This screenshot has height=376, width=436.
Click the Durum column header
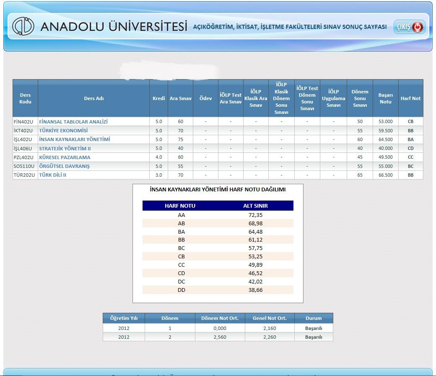coord(314,318)
